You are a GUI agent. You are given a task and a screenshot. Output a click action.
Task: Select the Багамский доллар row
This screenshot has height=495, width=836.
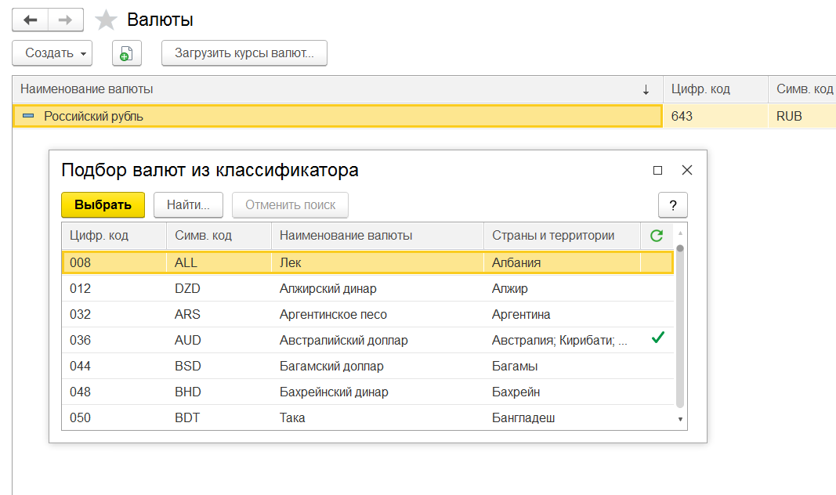[x=368, y=366]
